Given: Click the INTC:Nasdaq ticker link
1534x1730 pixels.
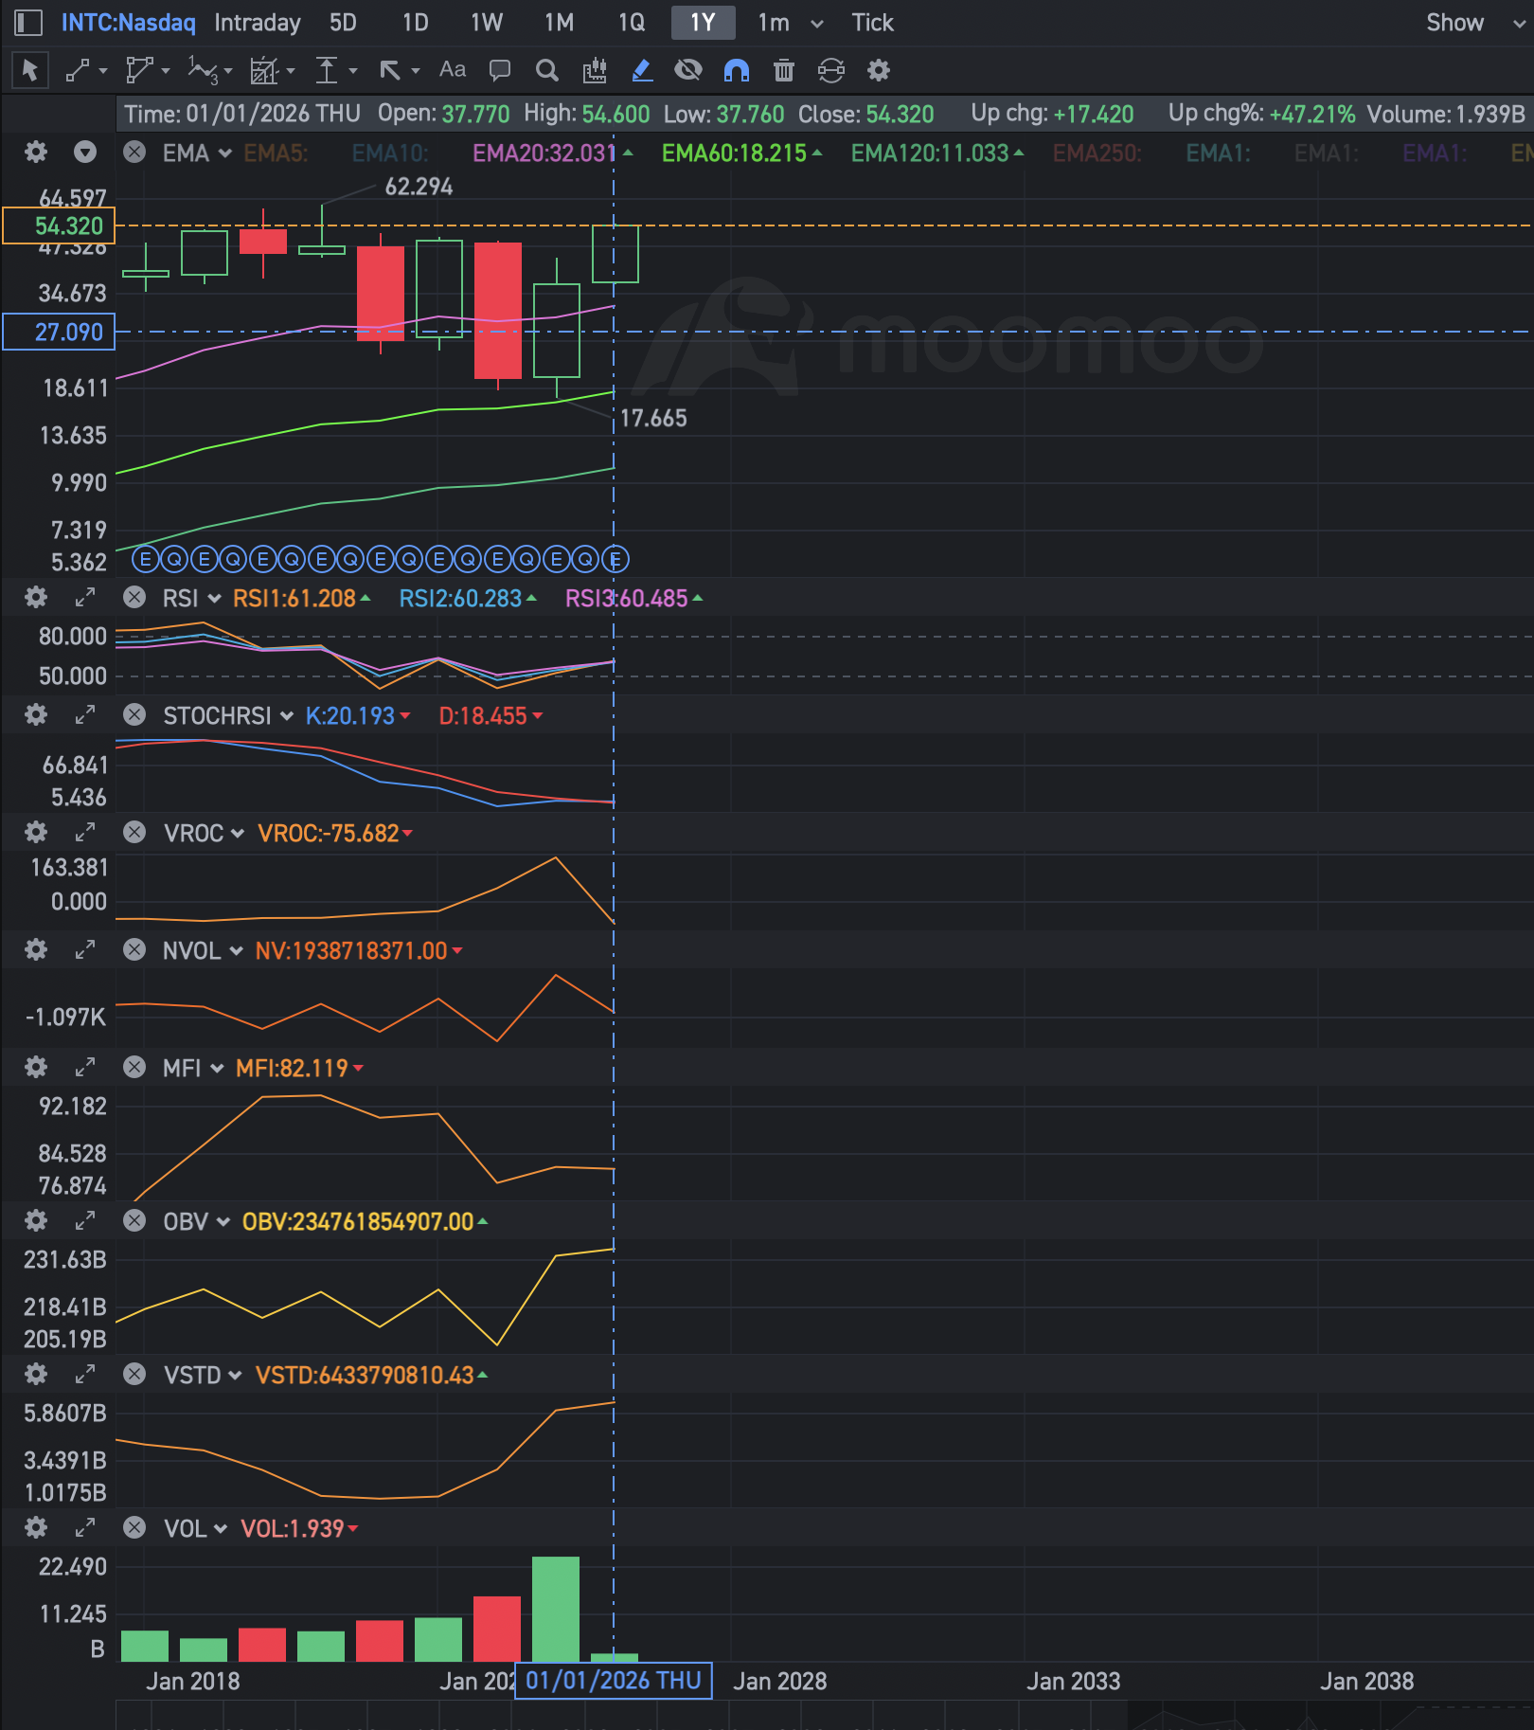Looking at the screenshot, I should [x=128, y=23].
